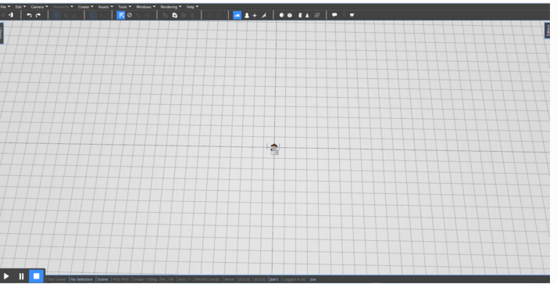Click the highlighted Stop button

click(36, 276)
